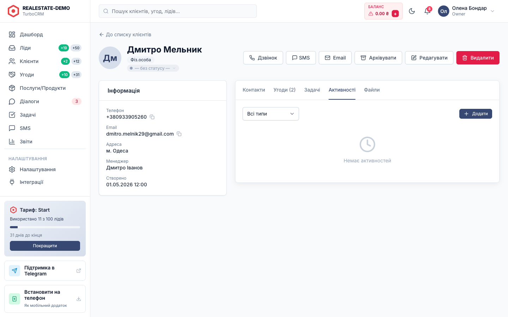
Task: Open the Угоди sidebar section
Action: tap(45, 75)
